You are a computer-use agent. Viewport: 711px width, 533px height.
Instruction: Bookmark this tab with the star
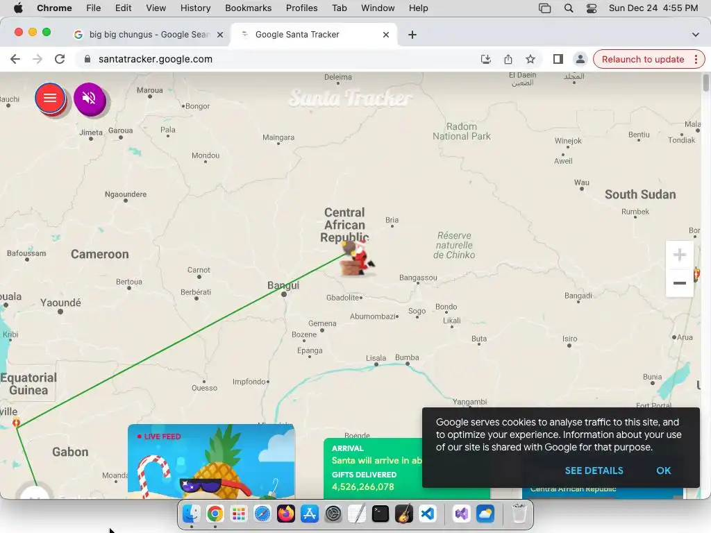[530, 59]
